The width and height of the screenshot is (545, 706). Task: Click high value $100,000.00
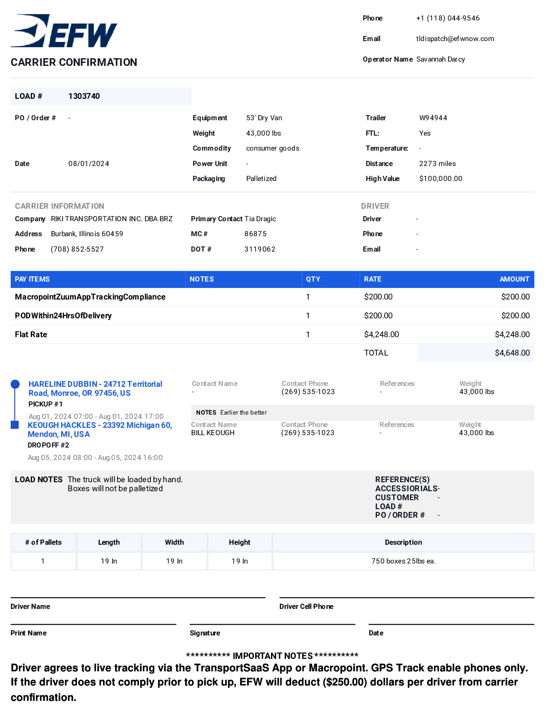441,178
